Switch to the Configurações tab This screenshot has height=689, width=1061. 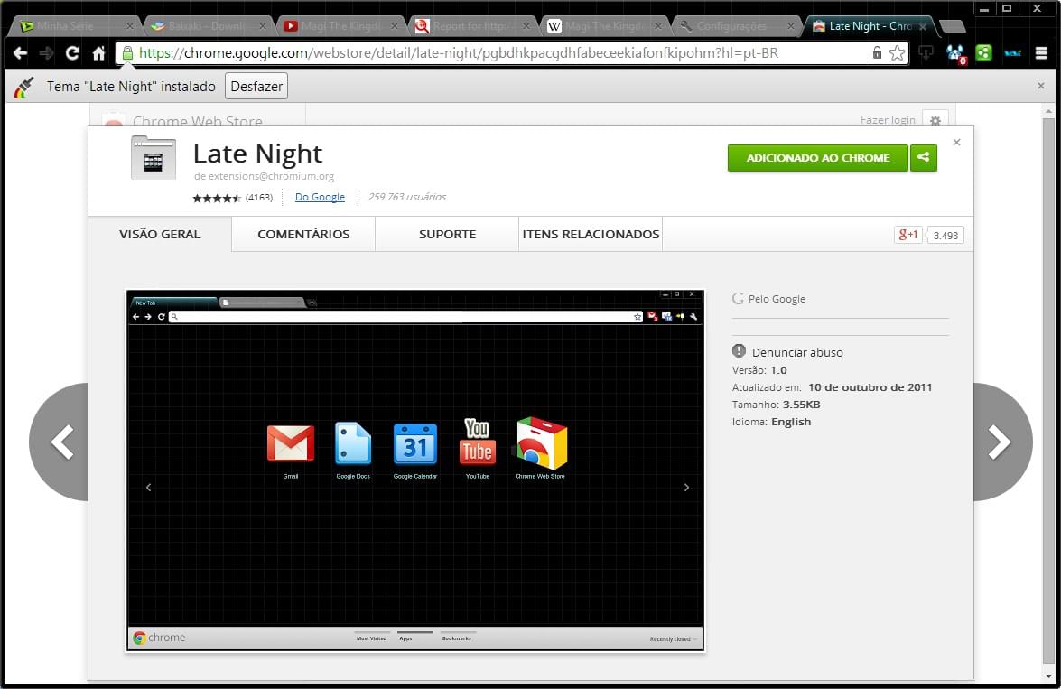[x=734, y=26]
